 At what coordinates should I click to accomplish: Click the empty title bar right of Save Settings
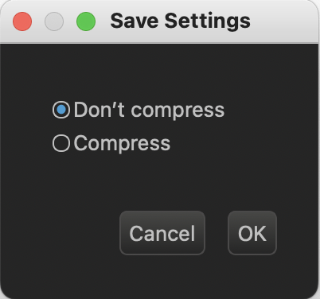point(284,21)
